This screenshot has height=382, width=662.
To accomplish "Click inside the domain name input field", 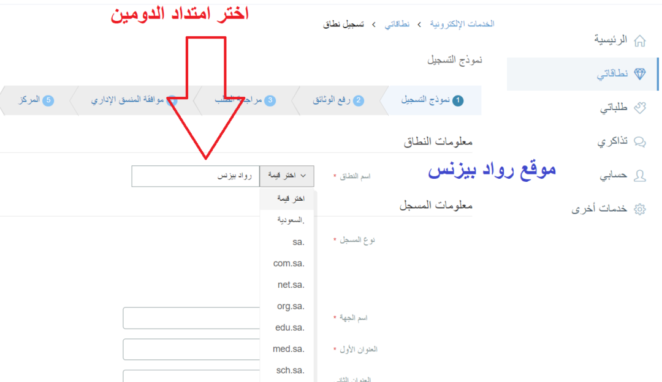I will coord(195,176).
